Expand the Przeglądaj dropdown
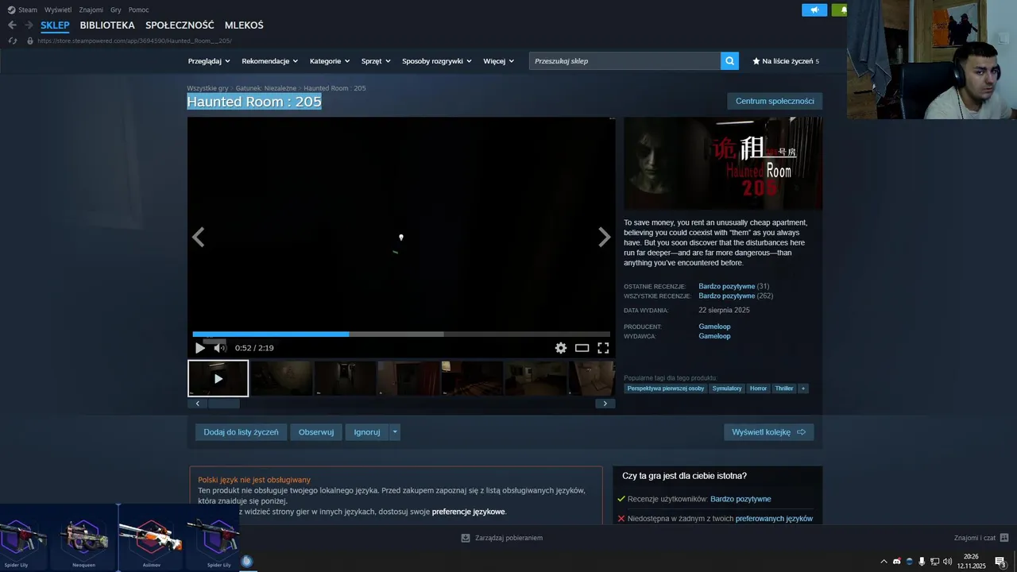The height and width of the screenshot is (572, 1017). pyautogui.click(x=209, y=61)
